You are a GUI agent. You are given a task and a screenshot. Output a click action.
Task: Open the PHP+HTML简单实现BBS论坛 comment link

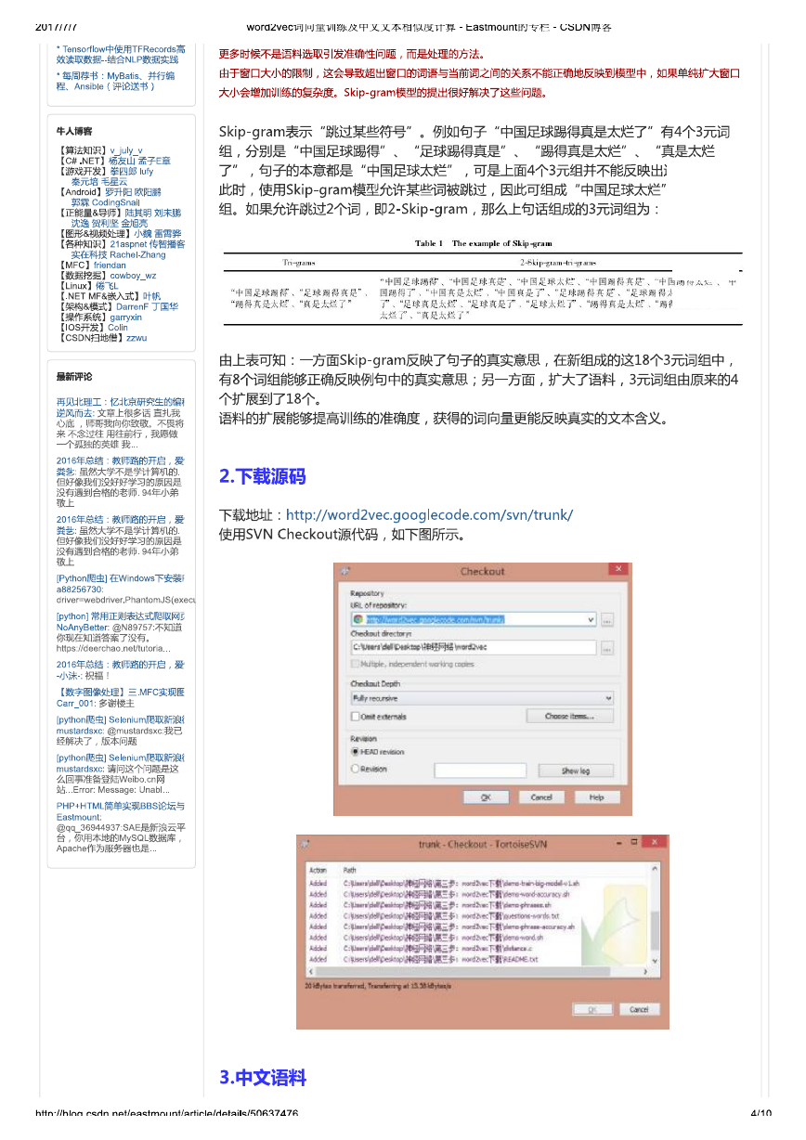120,807
